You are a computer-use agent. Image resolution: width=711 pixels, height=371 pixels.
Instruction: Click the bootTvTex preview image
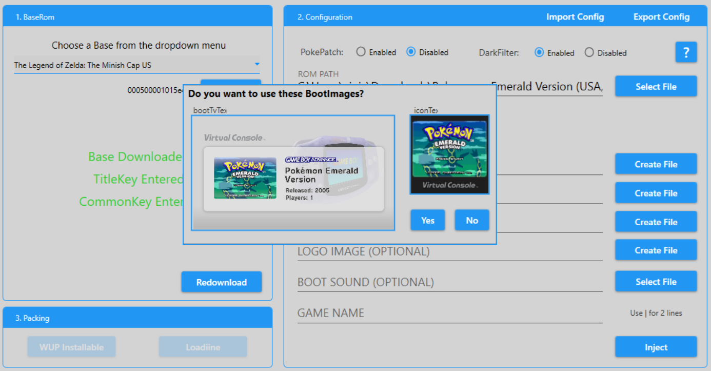pos(293,173)
